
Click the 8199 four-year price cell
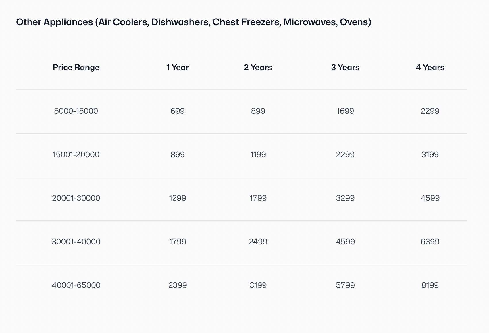[430, 285]
